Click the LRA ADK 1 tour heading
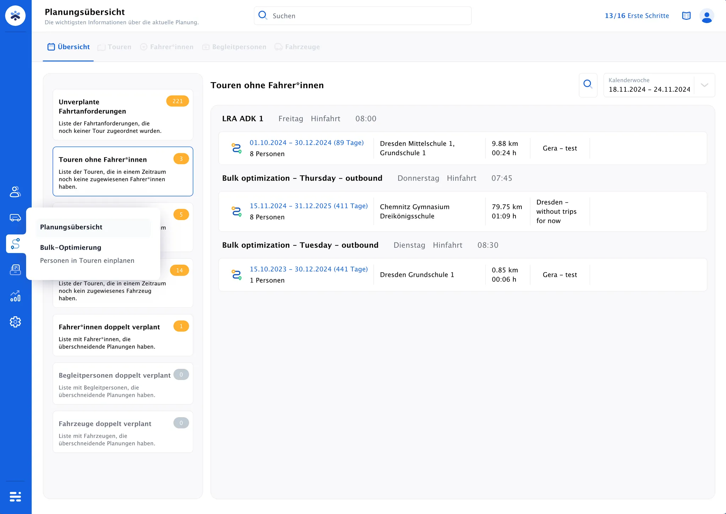The image size is (726, 514). pos(243,119)
